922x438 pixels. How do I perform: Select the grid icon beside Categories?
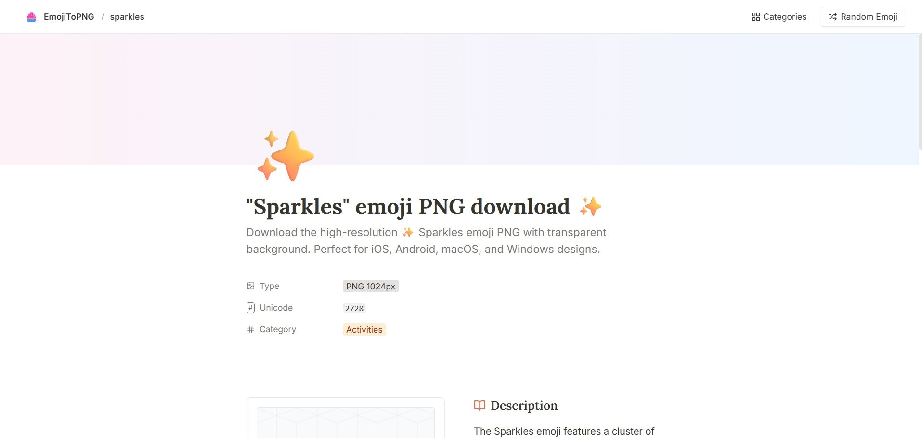[x=755, y=16]
